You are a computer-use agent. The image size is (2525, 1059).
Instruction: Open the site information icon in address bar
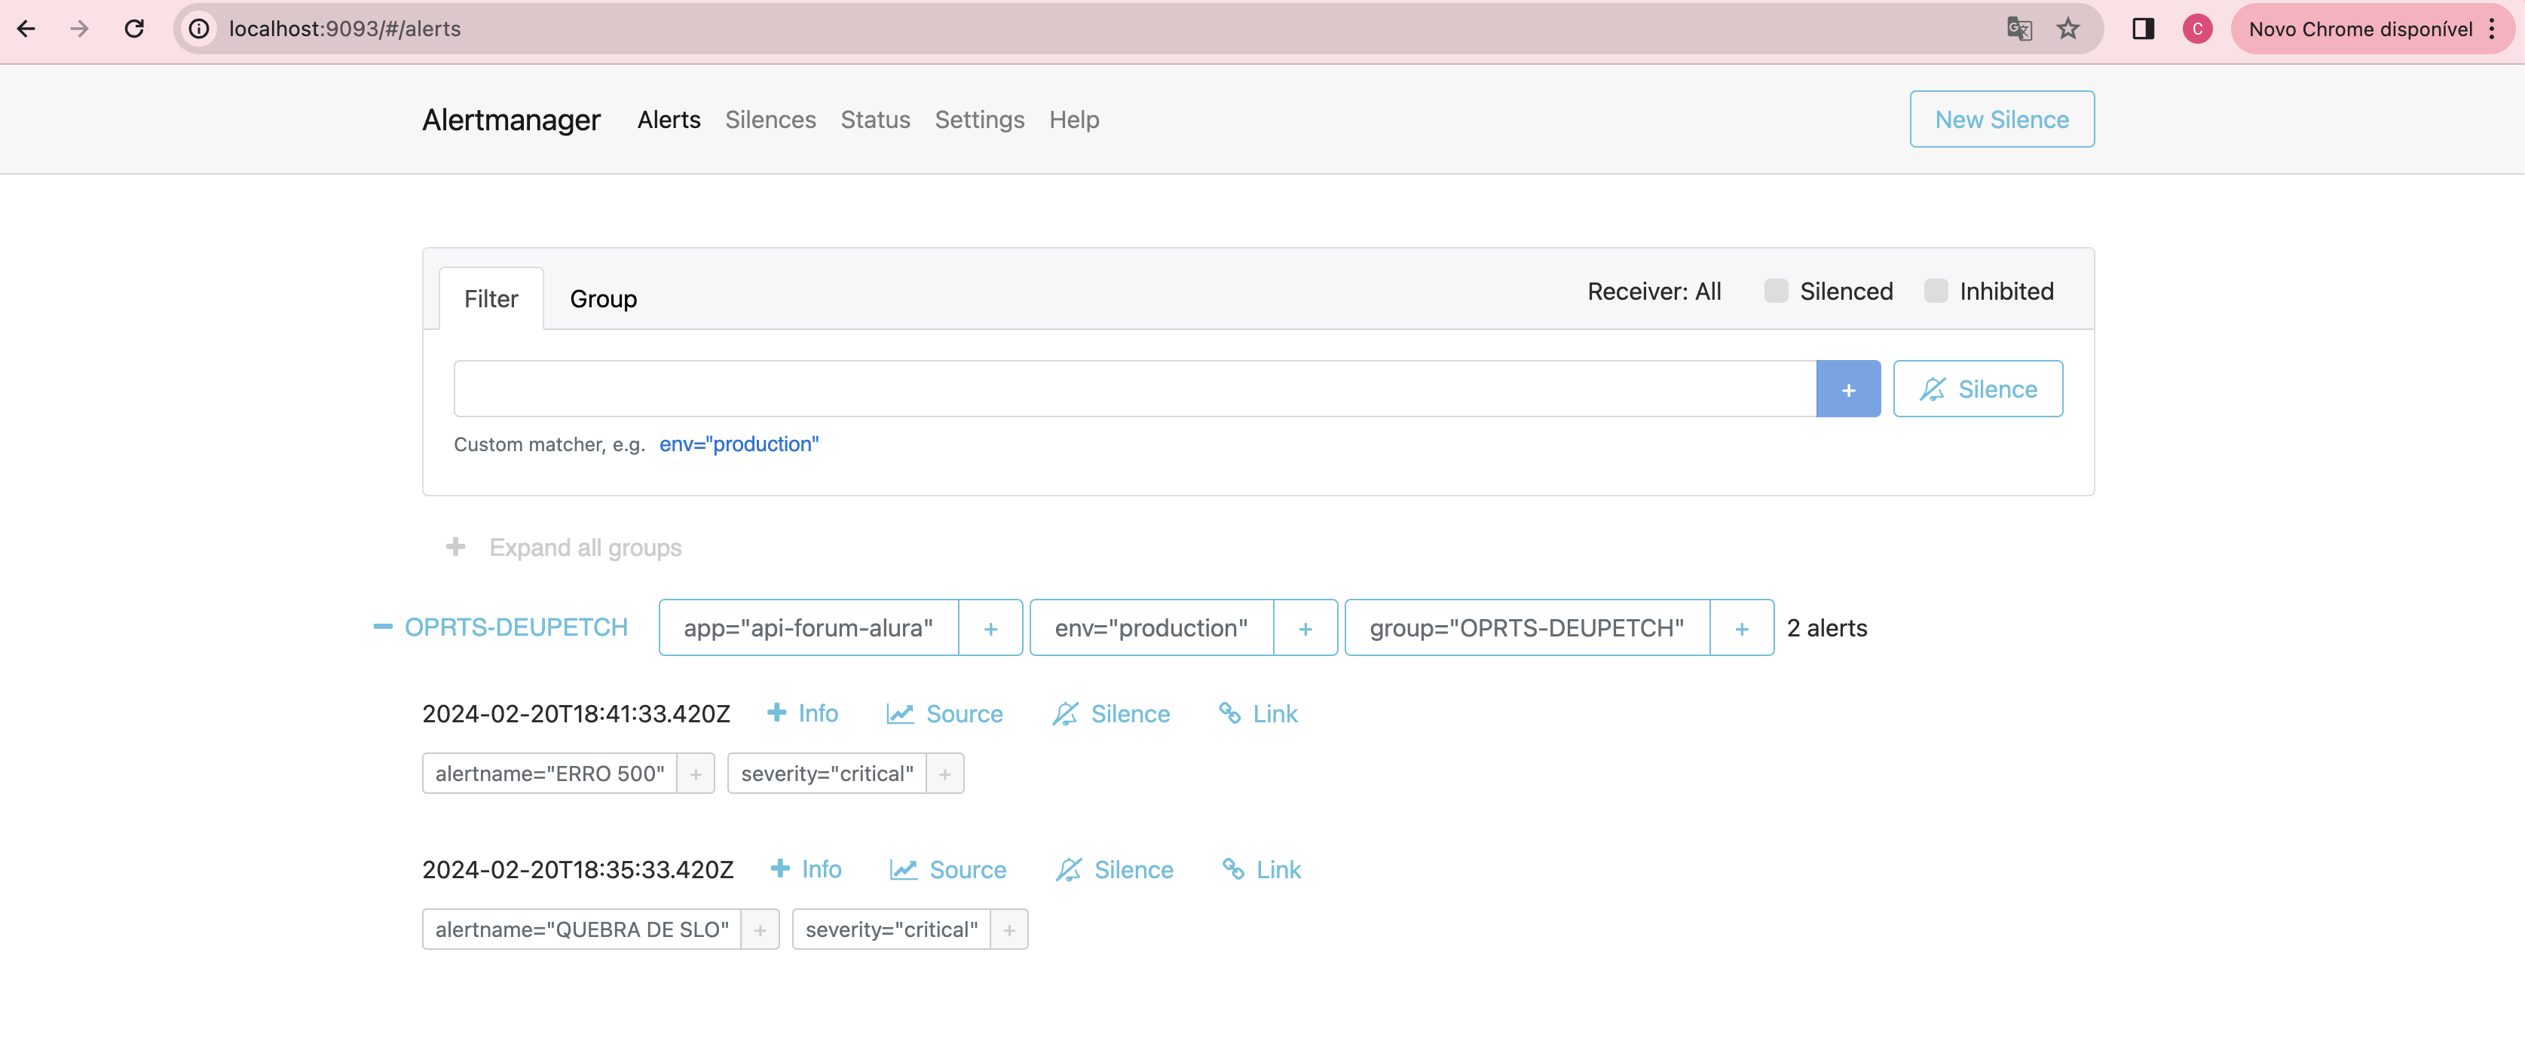(199, 29)
